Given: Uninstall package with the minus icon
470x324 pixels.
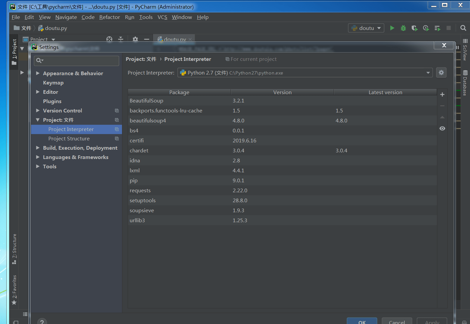Looking at the screenshot, I should (442, 106).
